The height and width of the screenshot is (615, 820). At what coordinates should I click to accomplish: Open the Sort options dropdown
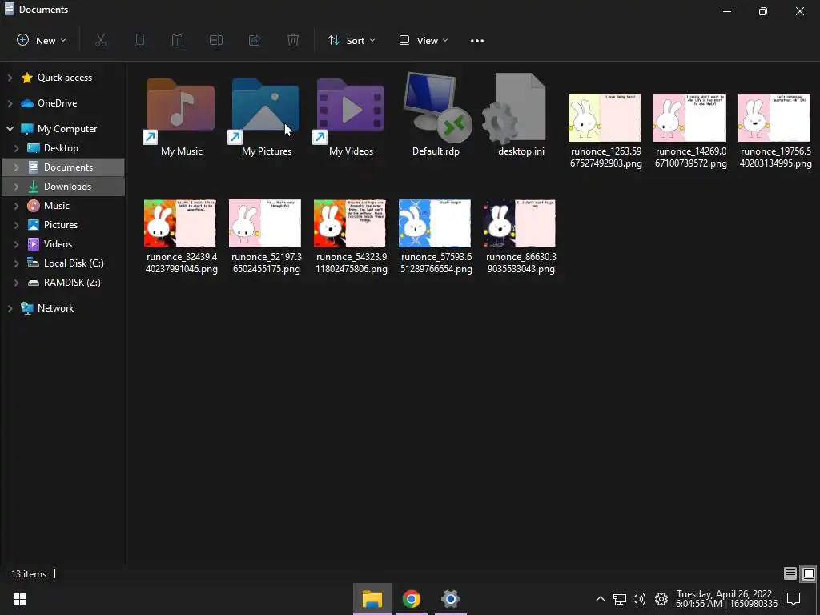click(x=351, y=40)
